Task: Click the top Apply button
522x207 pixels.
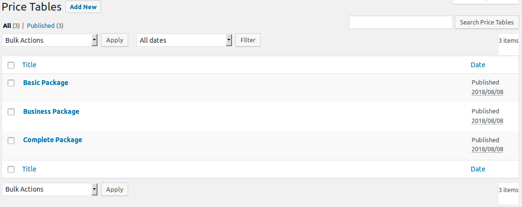Action: click(114, 40)
